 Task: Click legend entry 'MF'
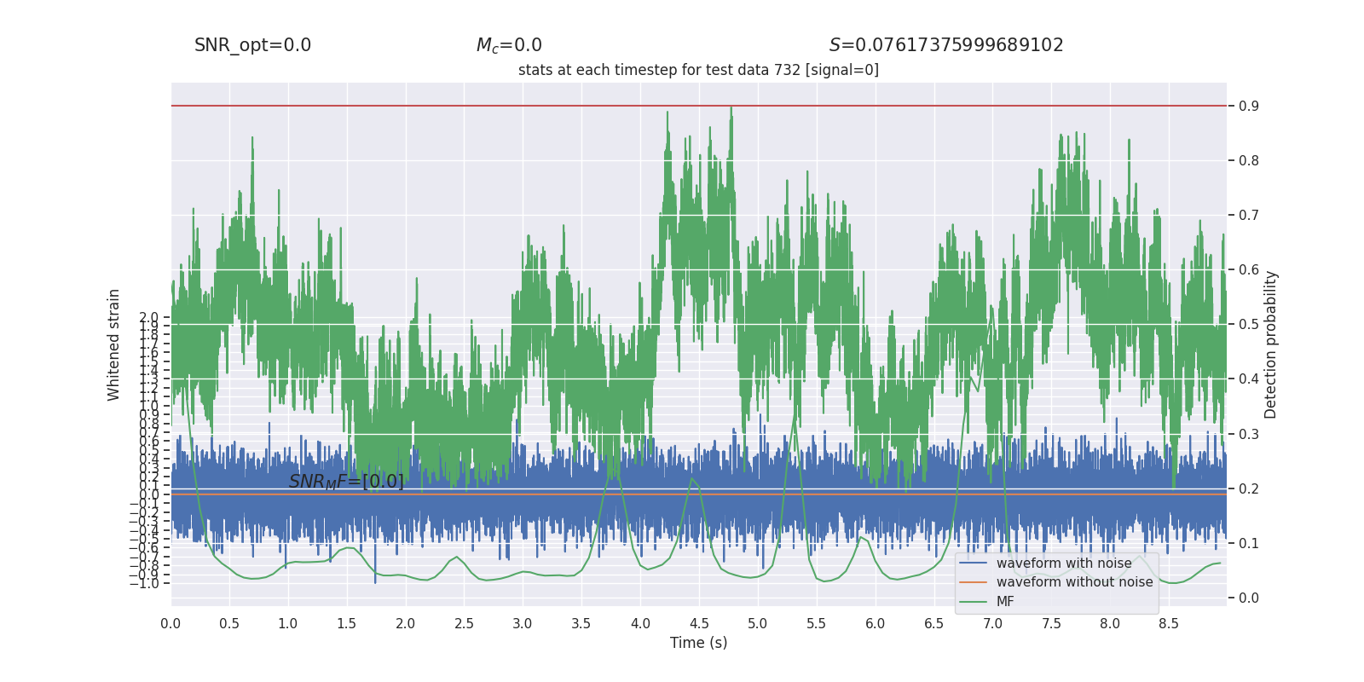tap(1005, 602)
